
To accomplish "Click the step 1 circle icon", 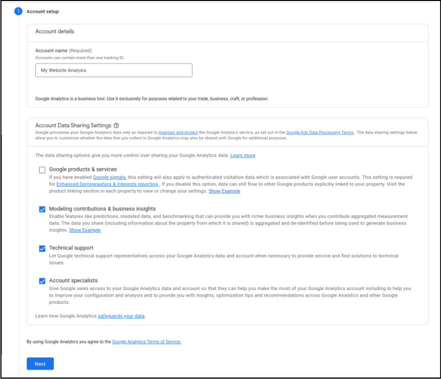I will pyautogui.click(x=18, y=11).
